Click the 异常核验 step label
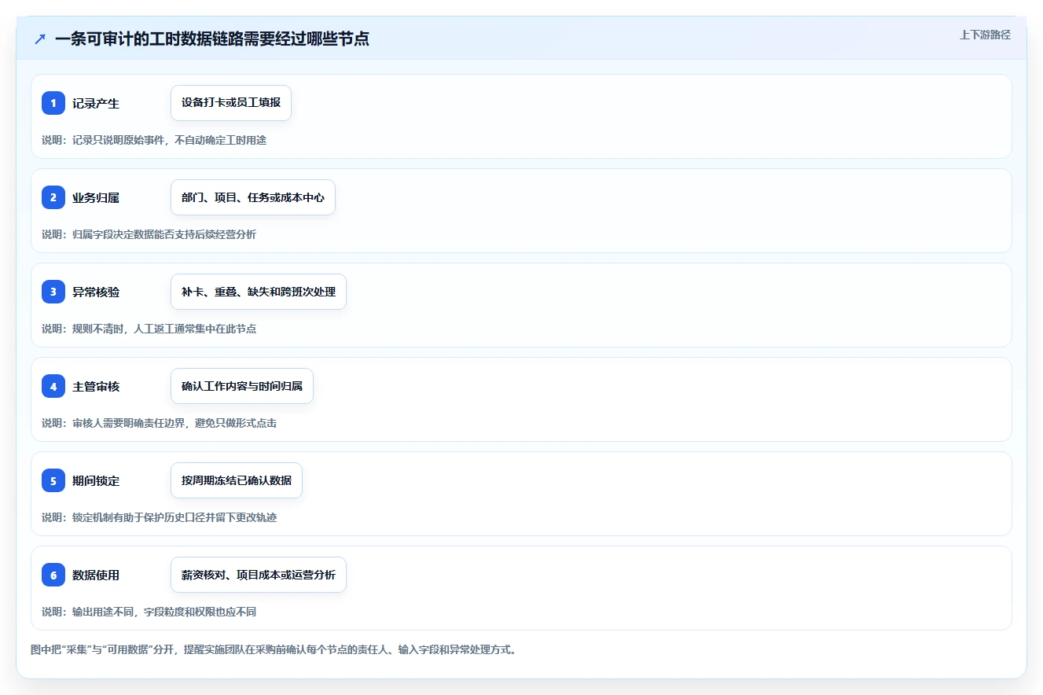Viewport: 1043px width, 695px height. pyautogui.click(x=96, y=292)
